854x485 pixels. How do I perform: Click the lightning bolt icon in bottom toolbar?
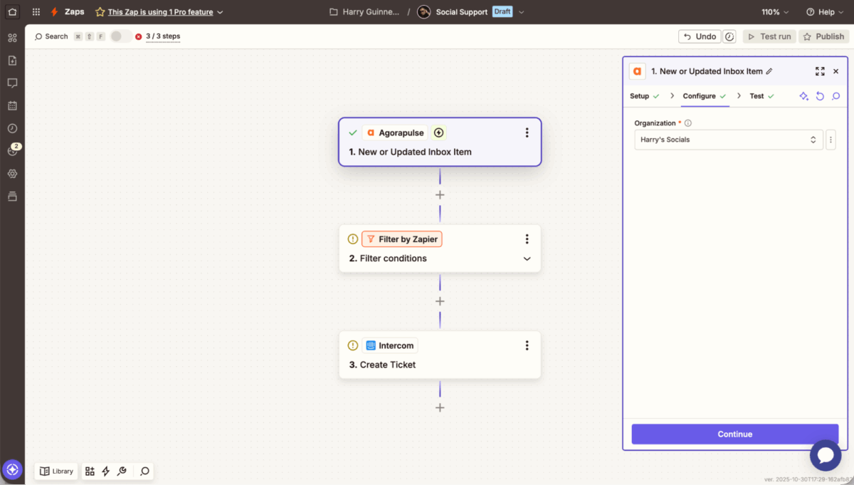[x=105, y=471]
